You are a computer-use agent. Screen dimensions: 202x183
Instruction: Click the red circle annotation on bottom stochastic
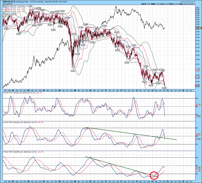[154, 175]
